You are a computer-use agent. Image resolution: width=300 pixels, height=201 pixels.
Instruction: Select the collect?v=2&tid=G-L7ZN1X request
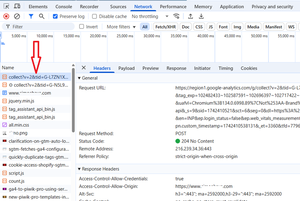pos(36,77)
